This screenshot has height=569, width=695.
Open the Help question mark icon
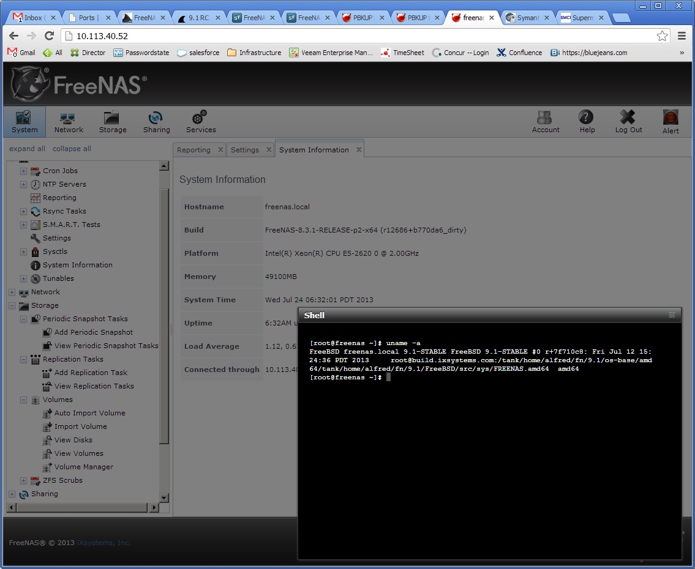586,117
